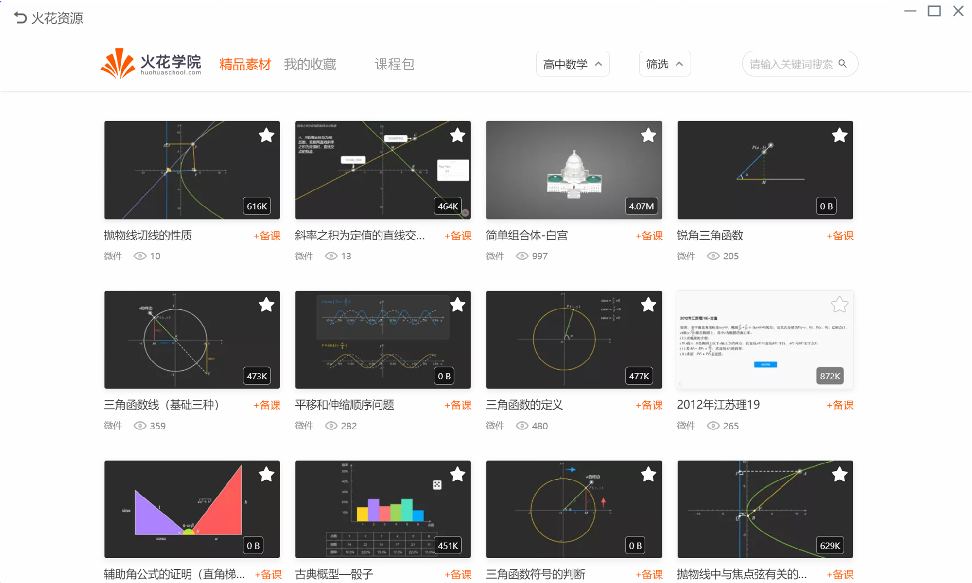Toggle favorite star on 平移和伸缩顺序问题
The image size is (972, 583).
coord(457,305)
